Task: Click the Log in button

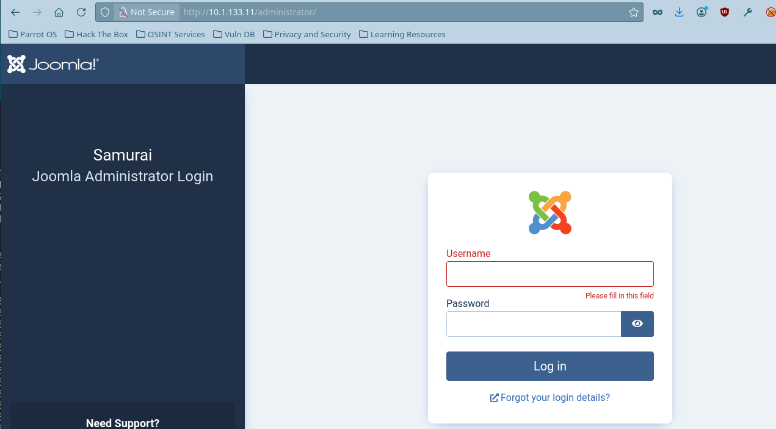Action: pos(550,366)
